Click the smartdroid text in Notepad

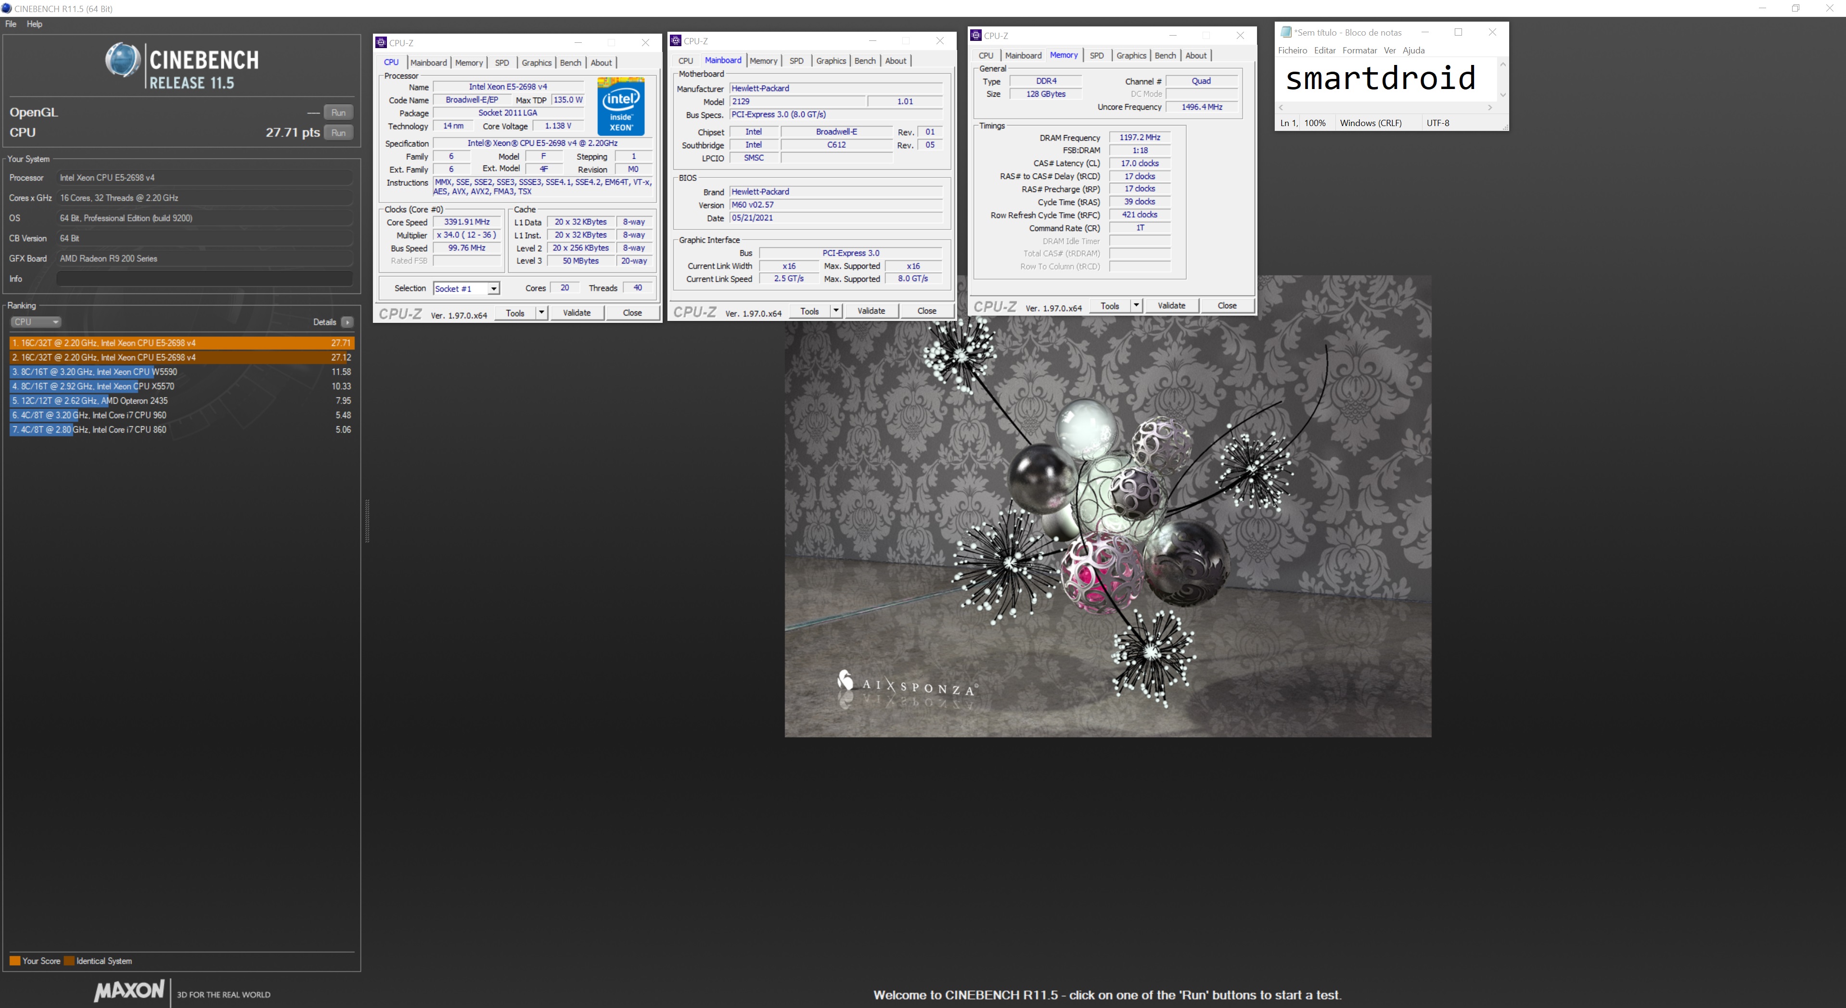(x=1380, y=78)
